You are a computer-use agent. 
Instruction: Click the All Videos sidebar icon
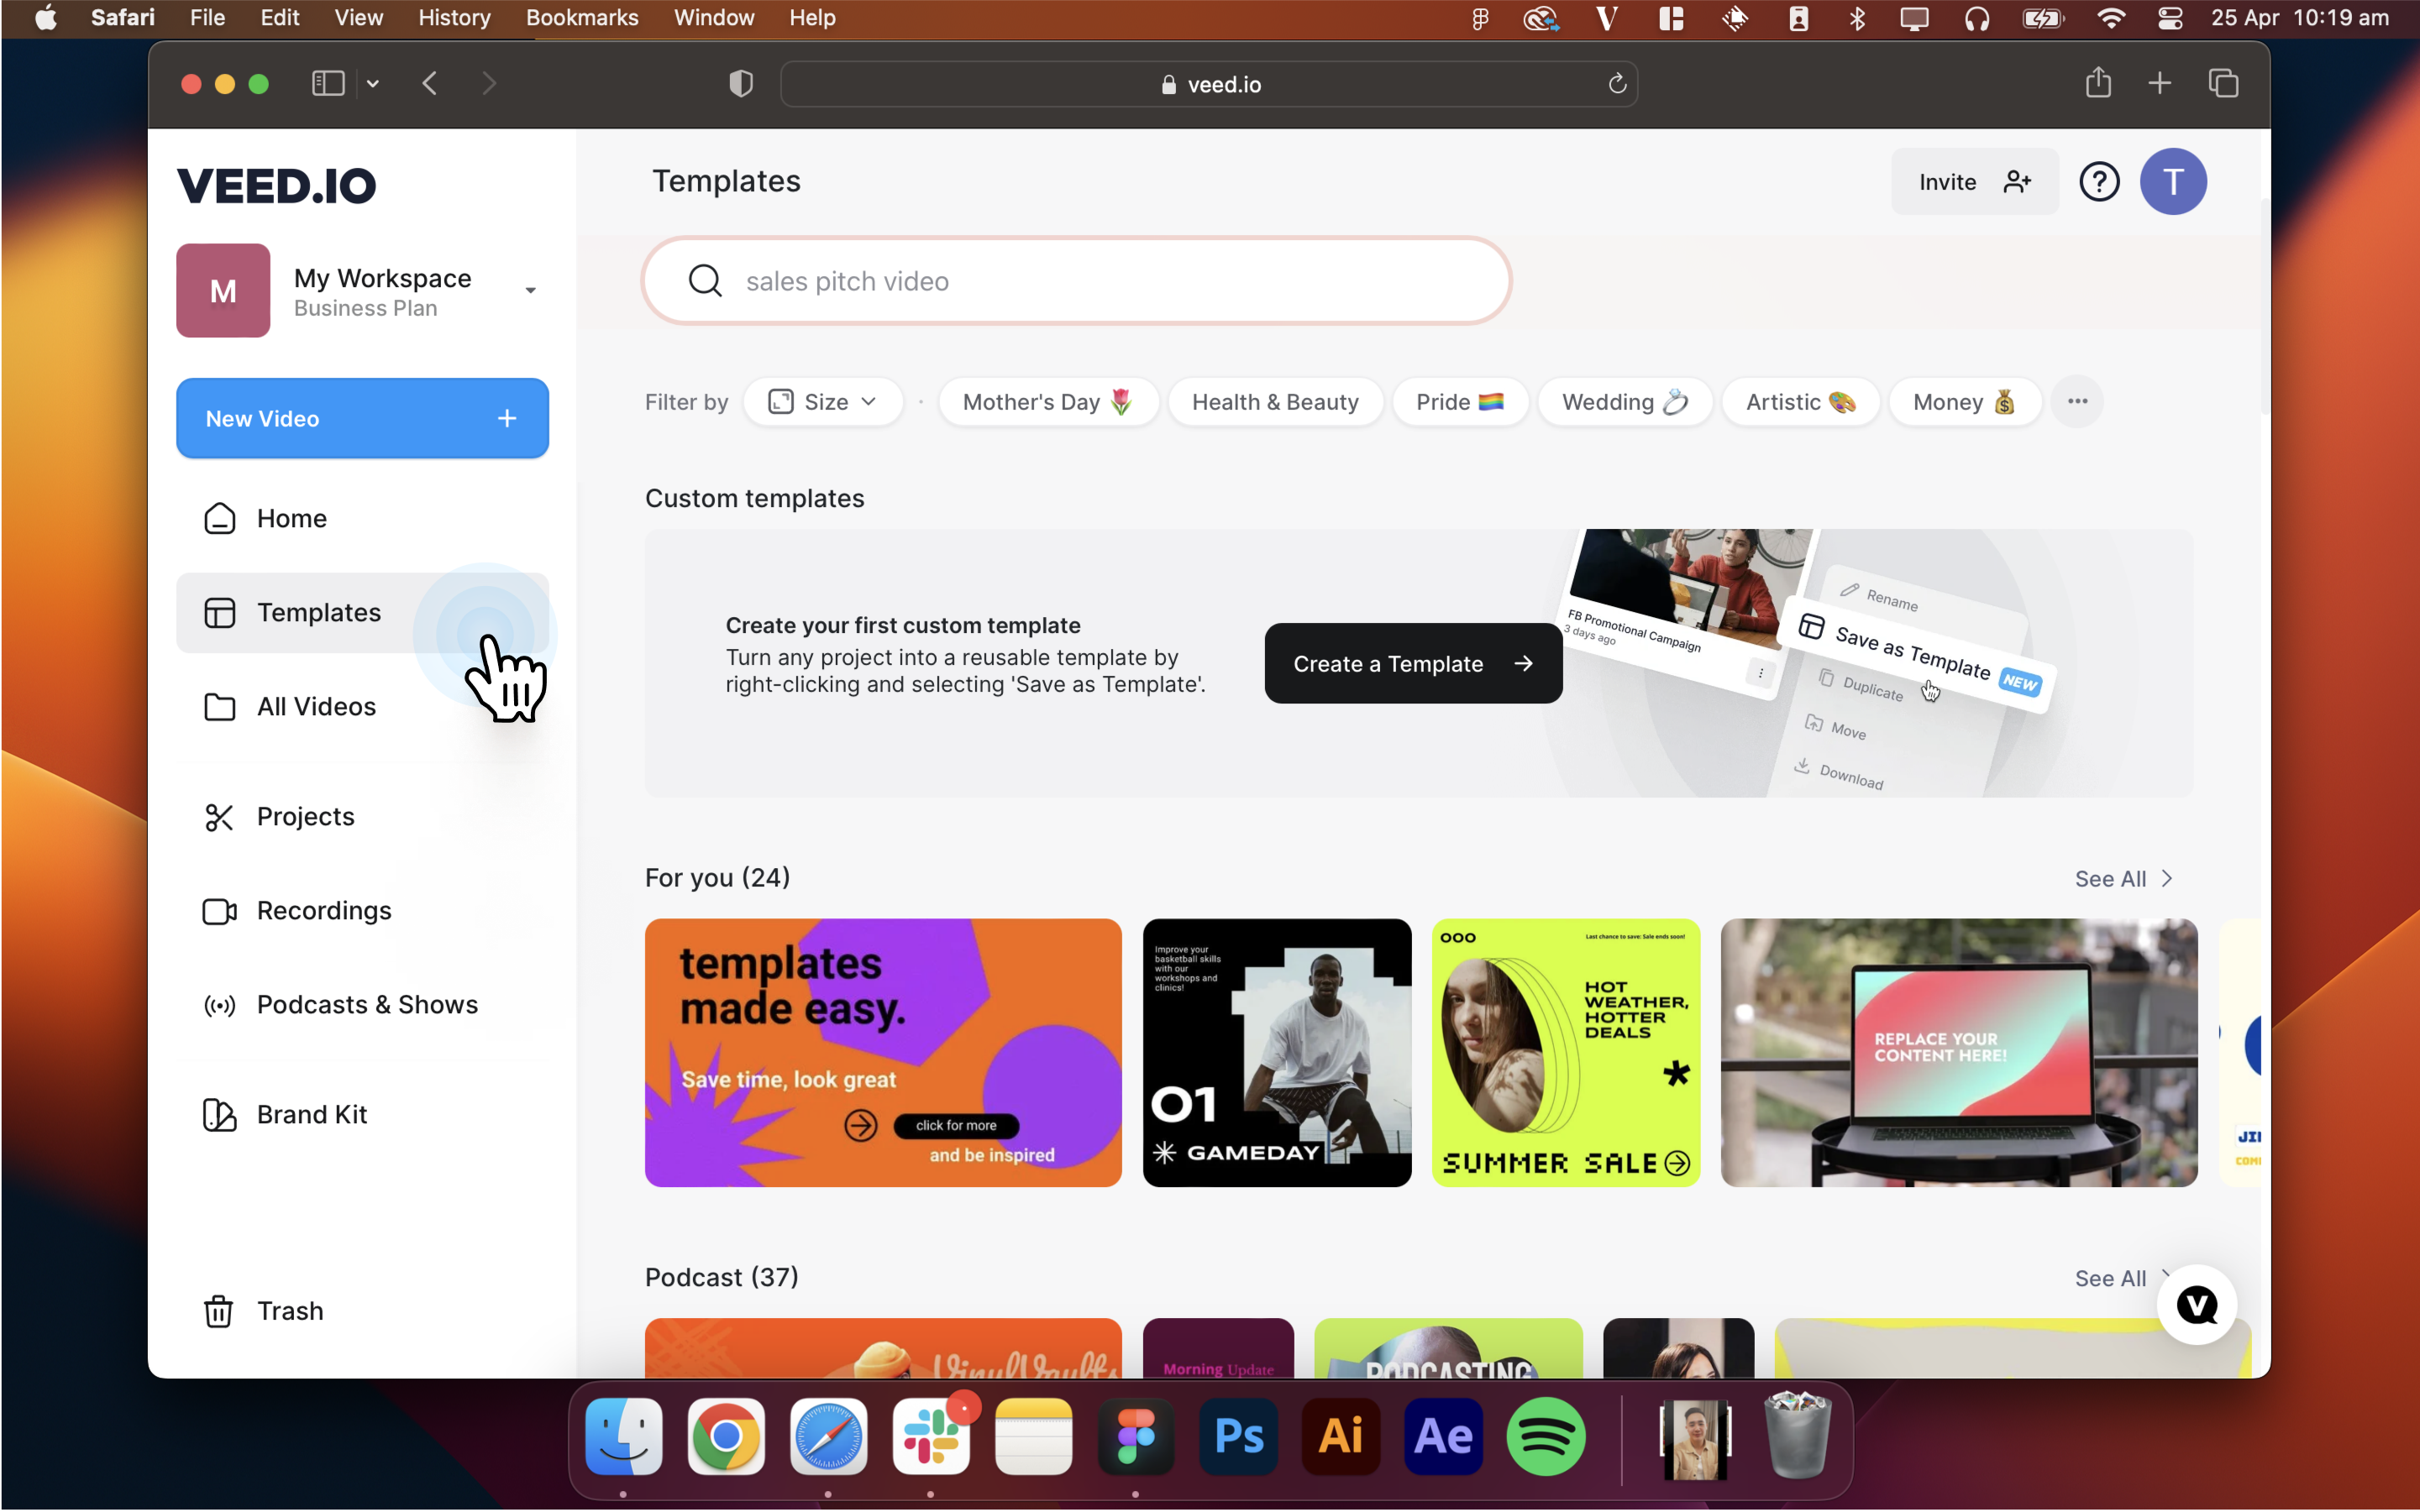[219, 705]
